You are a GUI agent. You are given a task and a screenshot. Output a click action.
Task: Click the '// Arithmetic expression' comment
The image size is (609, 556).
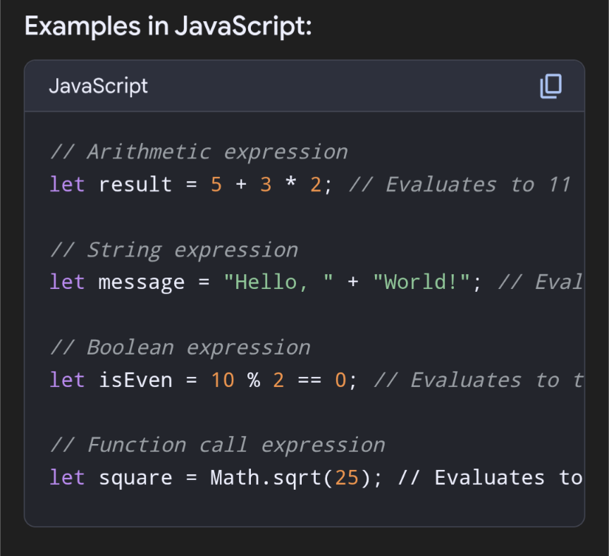point(199,152)
